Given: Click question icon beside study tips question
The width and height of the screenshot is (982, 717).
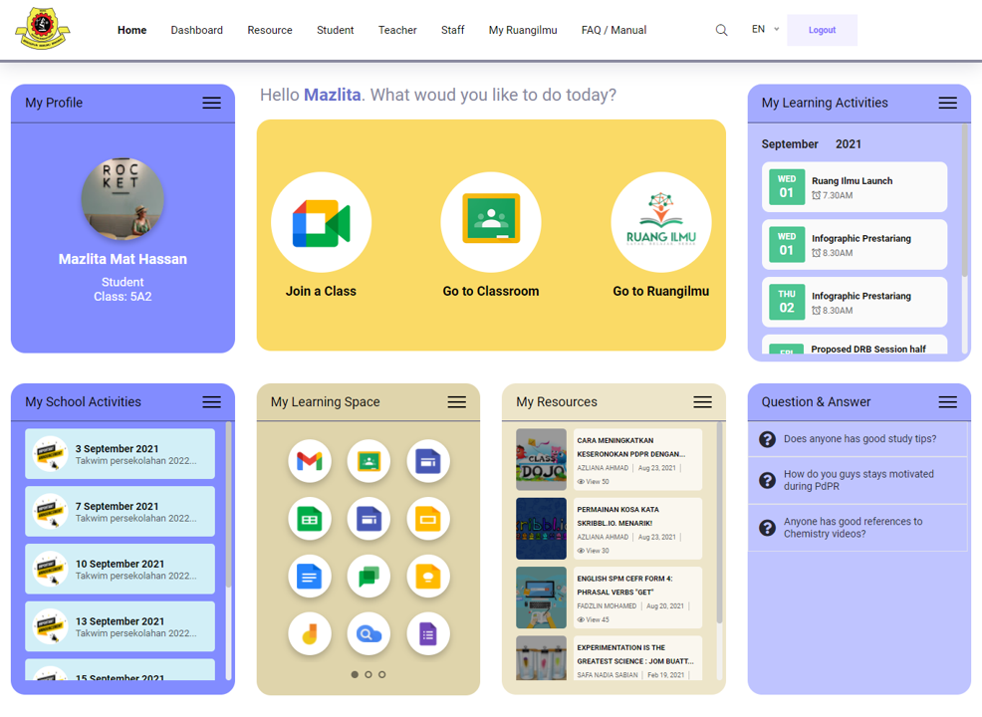Looking at the screenshot, I should 767,439.
